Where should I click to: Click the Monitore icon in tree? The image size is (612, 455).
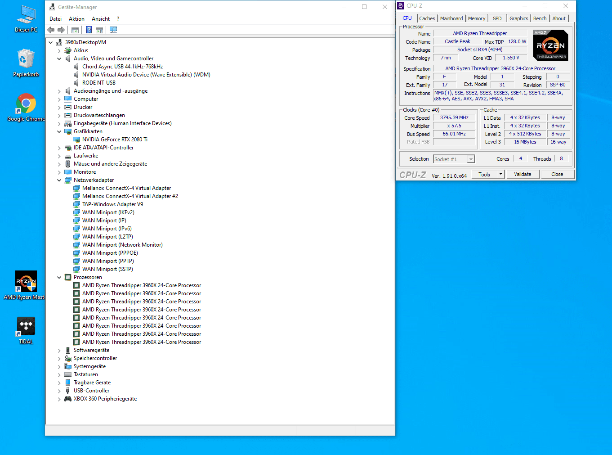tap(68, 172)
